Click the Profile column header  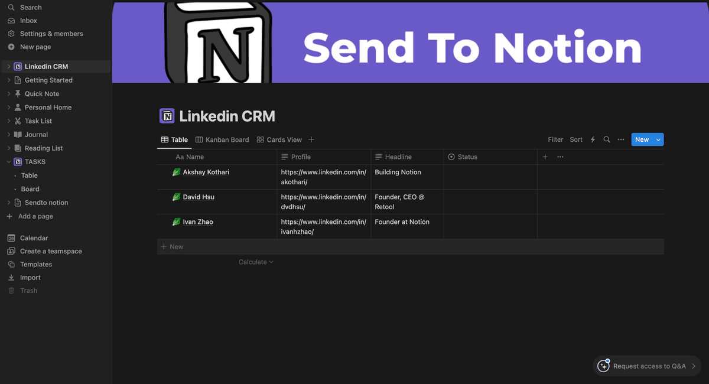324,157
